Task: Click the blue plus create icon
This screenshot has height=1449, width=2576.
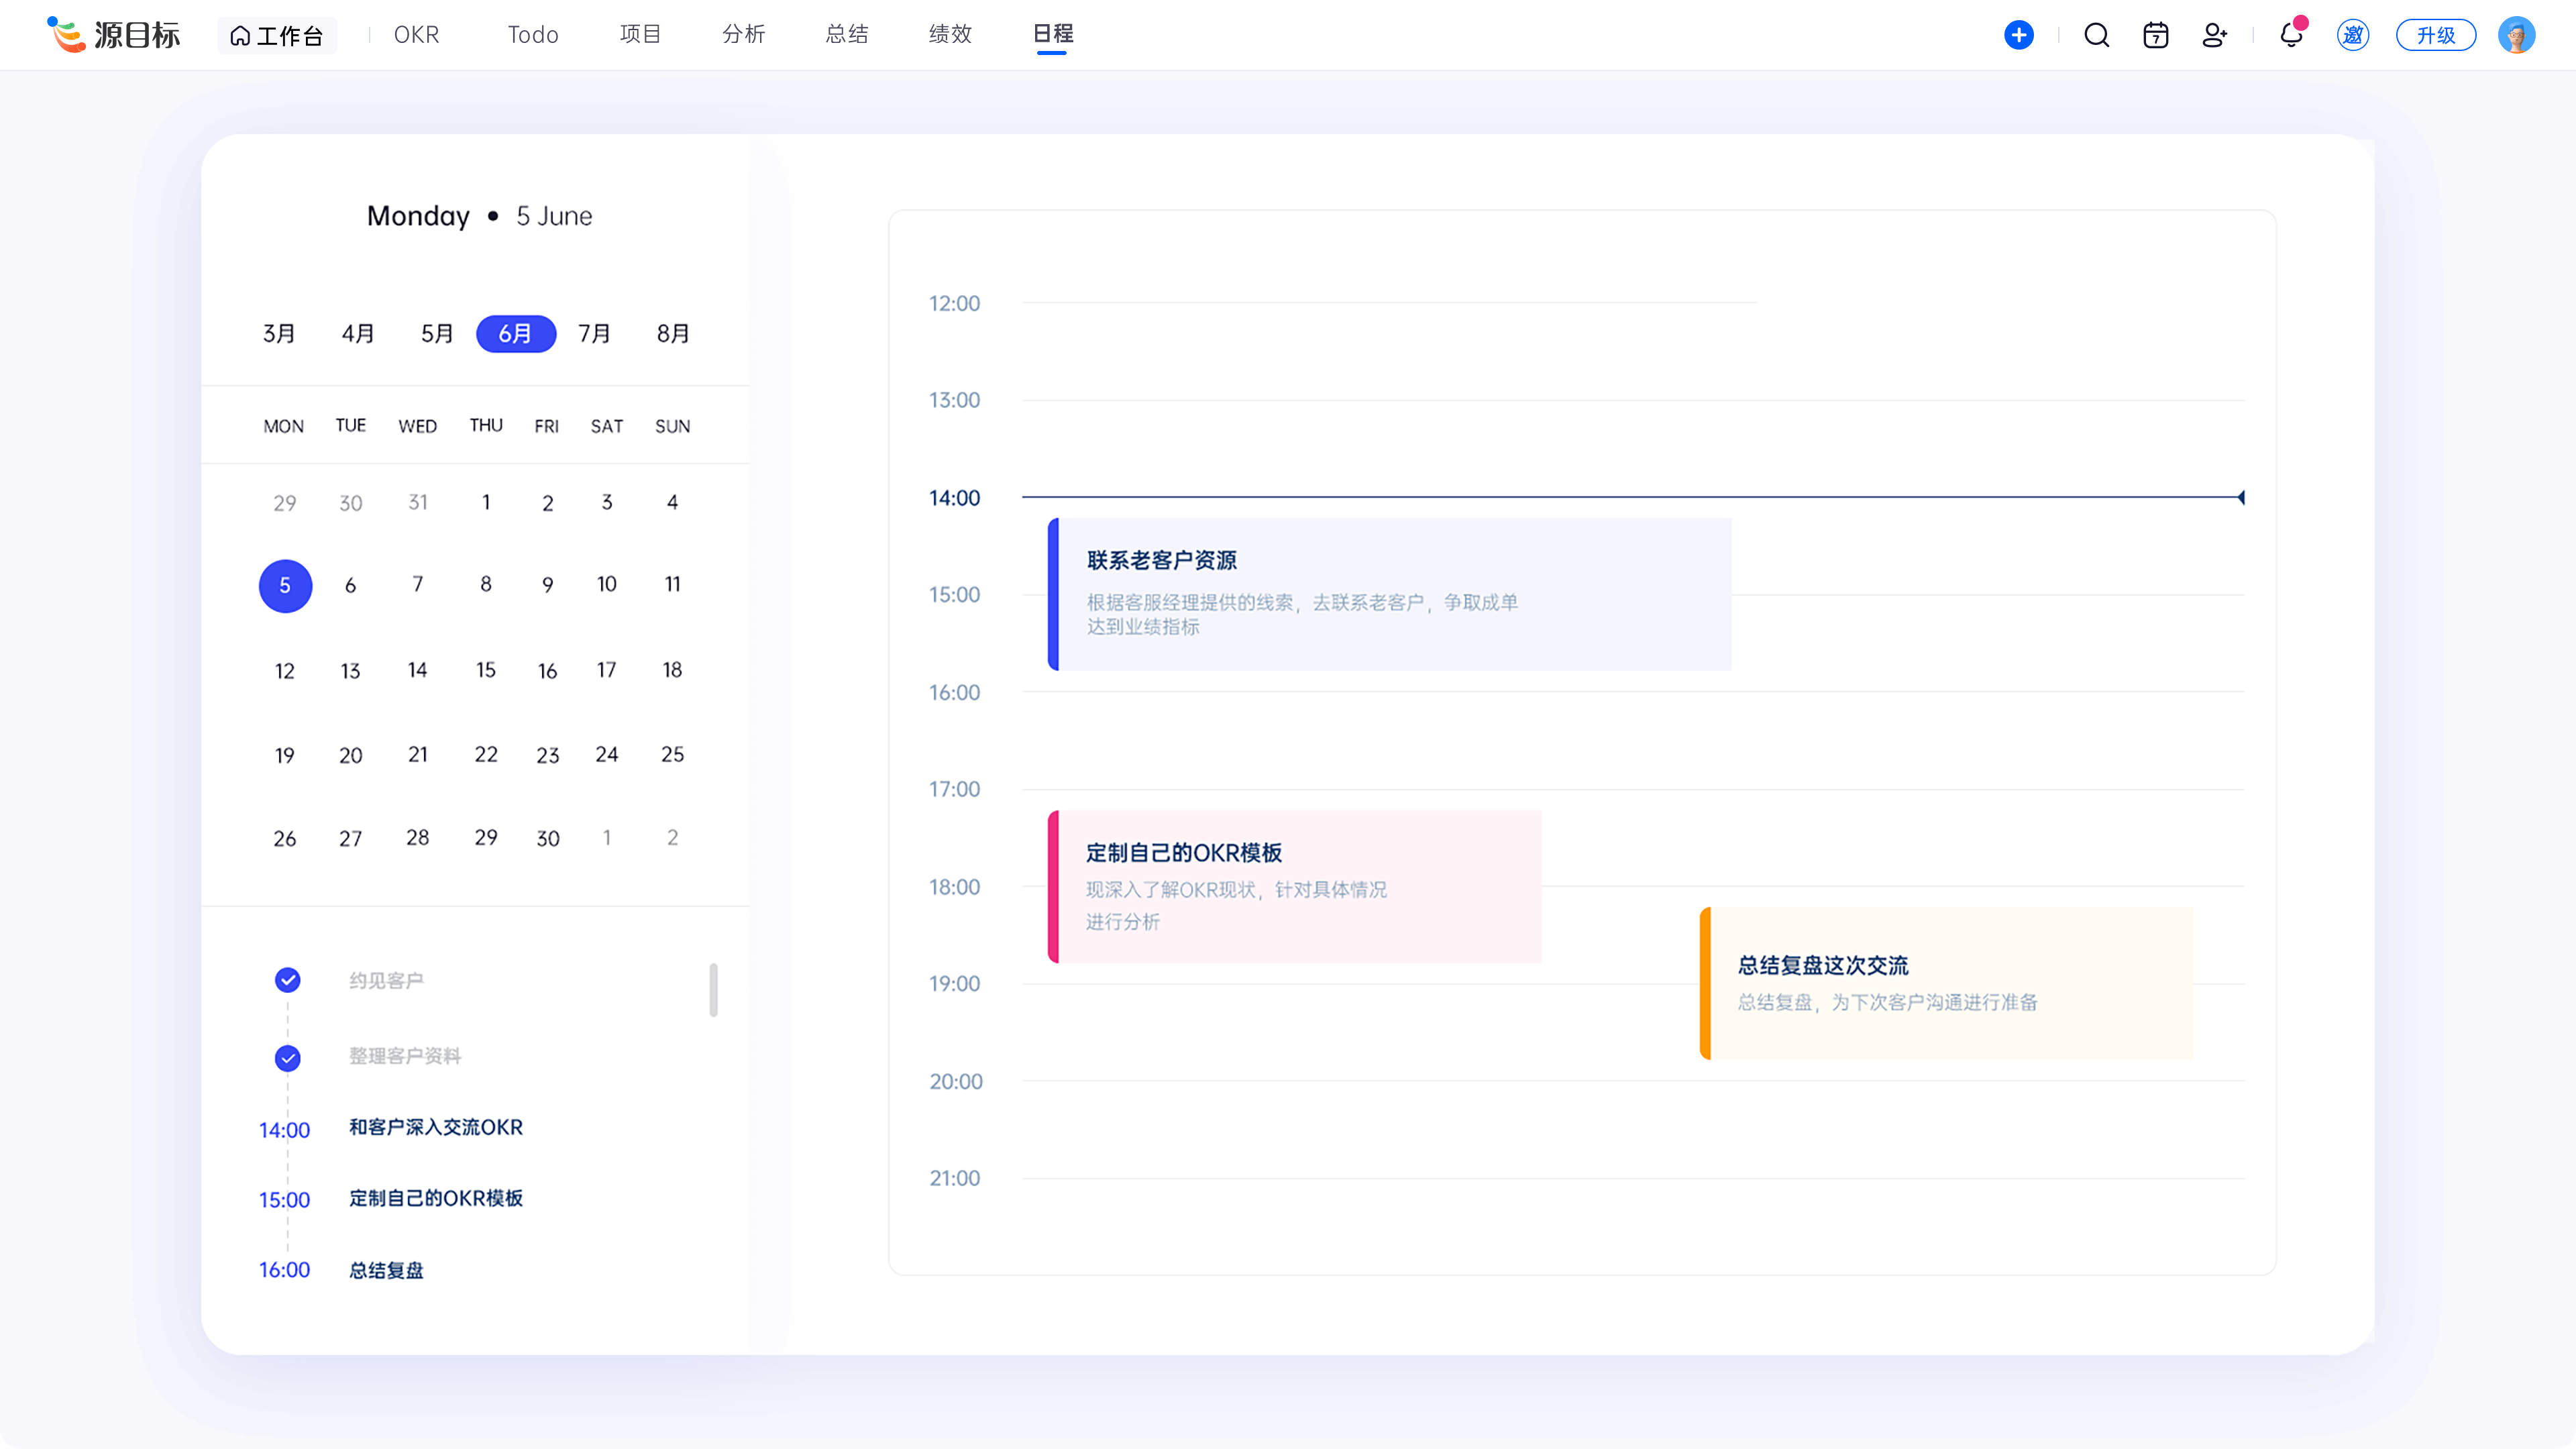Action: coord(2018,35)
